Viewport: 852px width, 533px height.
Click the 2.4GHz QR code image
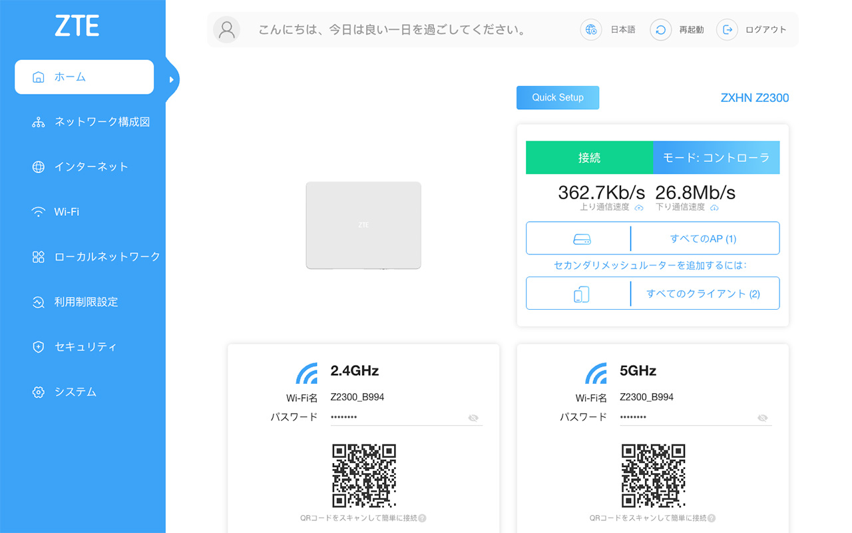pos(363,474)
